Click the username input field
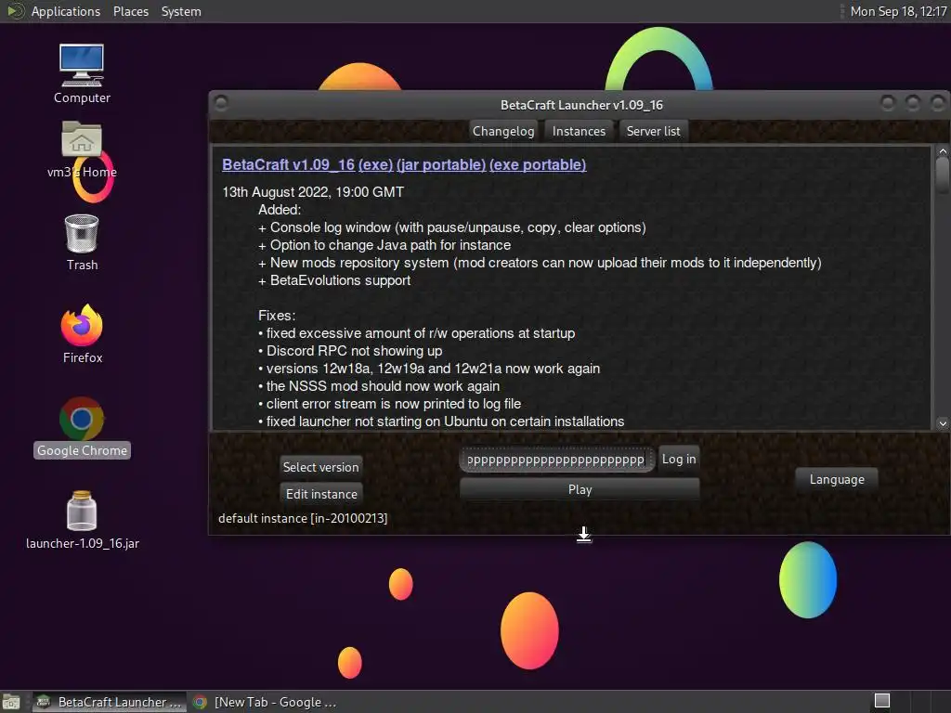The height and width of the screenshot is (713, 951). pyautogui.click(x=557, y=459)
